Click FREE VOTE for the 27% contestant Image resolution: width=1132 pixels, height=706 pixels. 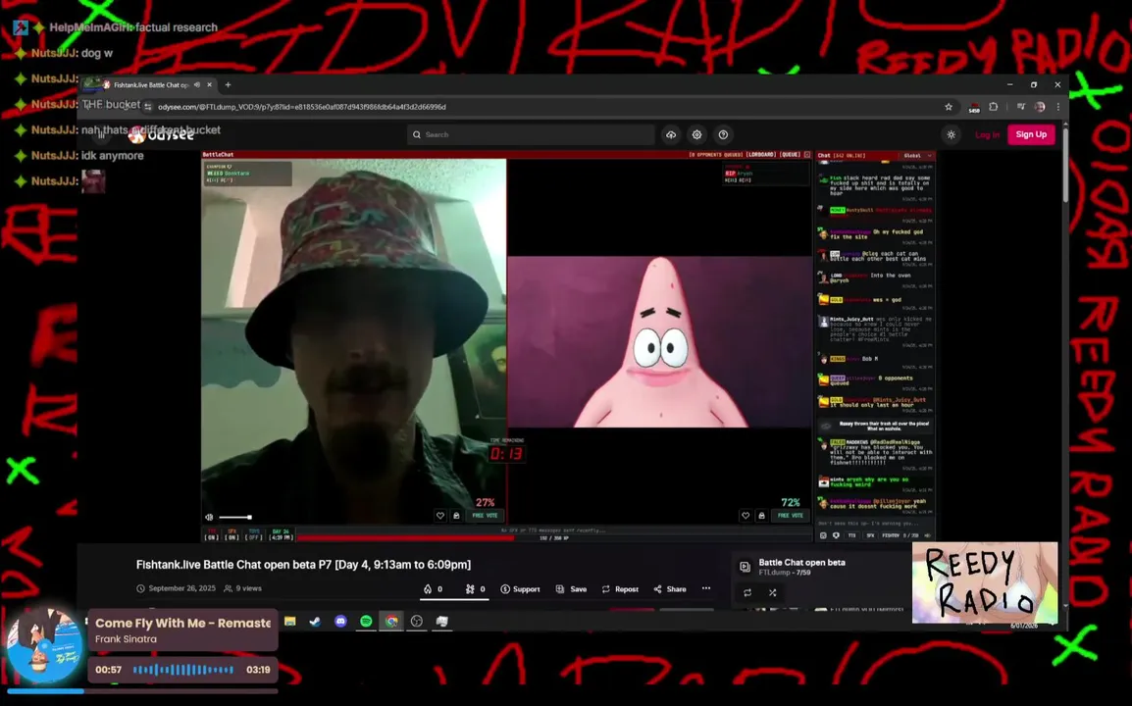pyautogui.click(x=485, y=516)
